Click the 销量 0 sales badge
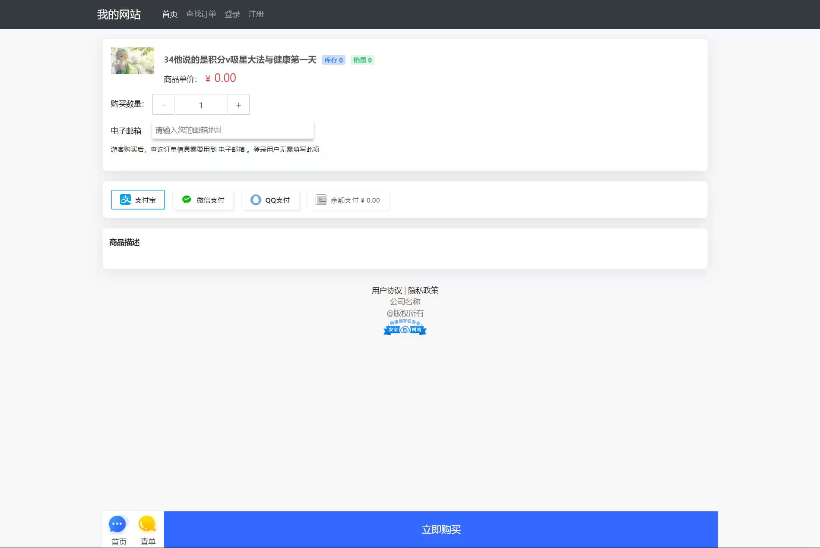This screenshot has width=820, height=548. pyautogui.click(x=362, y=60)
